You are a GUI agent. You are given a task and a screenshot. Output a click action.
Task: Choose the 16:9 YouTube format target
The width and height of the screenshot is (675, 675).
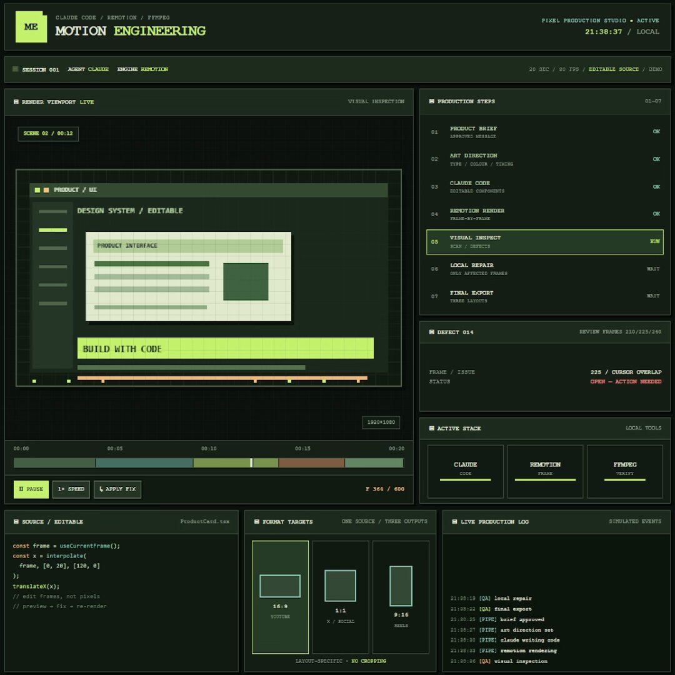(x=280, y=597)
